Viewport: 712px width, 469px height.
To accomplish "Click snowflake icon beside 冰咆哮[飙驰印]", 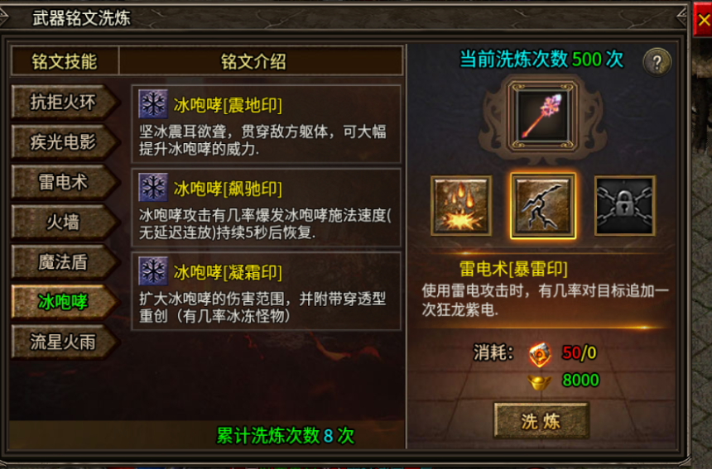I will coord(153,187).
